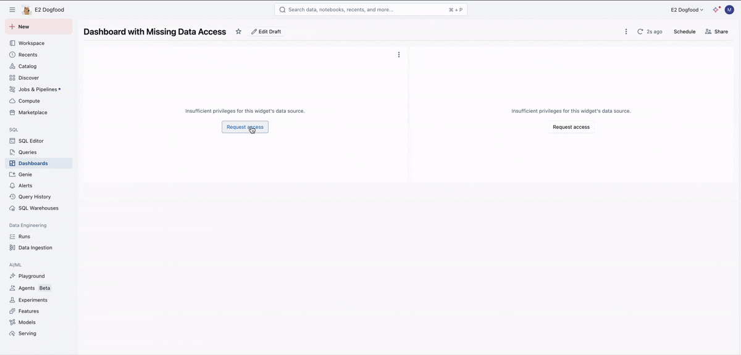Open the user avatar M menu
This screenshot has height=355, width=741.
pyautogui.click(x=729, y=10)
